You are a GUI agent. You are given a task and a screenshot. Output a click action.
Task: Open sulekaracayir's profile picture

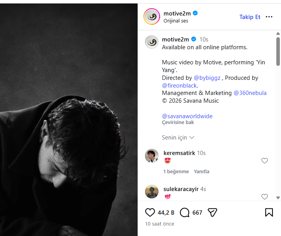point(152,192)
